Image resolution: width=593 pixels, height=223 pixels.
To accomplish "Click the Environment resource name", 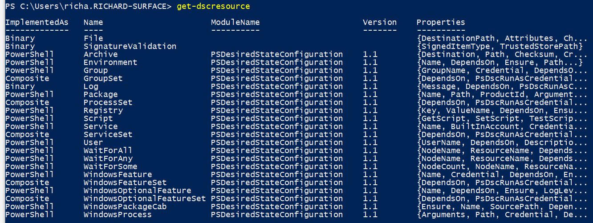I will tap(110, 62).
